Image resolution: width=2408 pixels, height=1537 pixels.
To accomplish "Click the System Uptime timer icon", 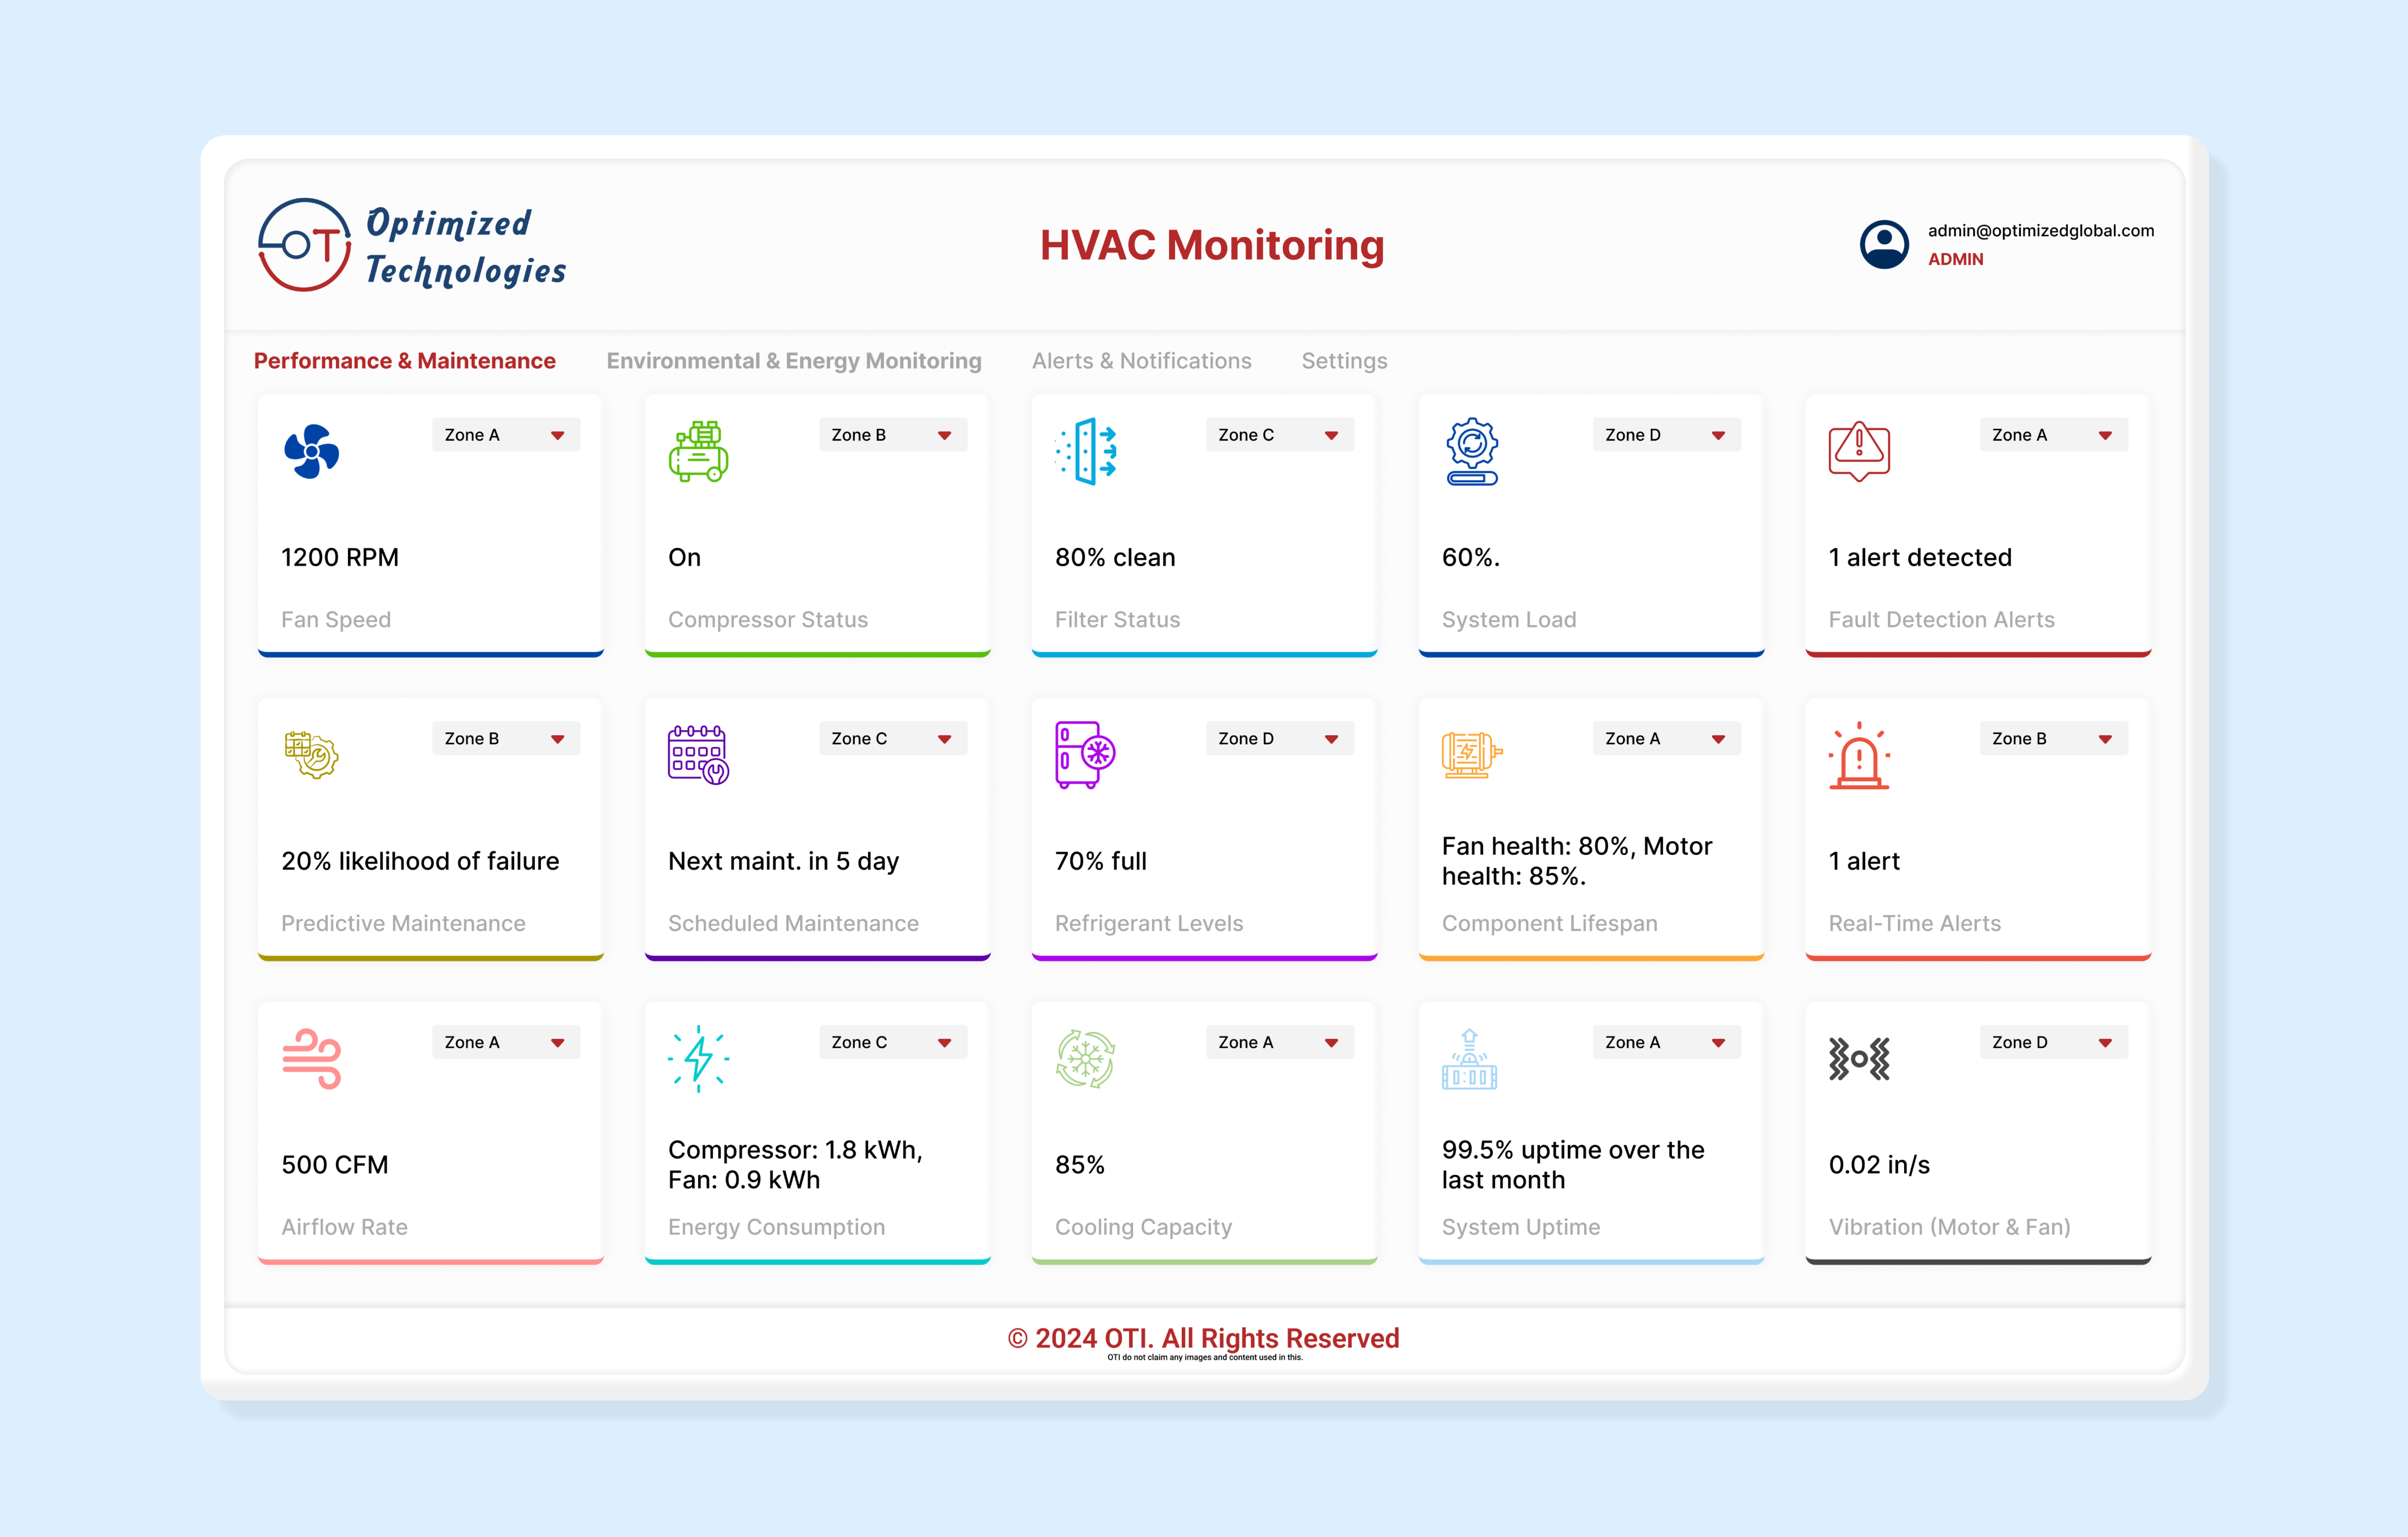I will (x=1469, y=1059).
